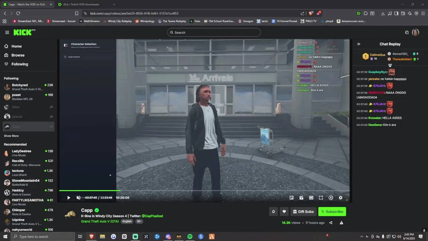The width and height of the screenshot is (428, 241).
Task: Click the Gift Subs button
Action: point(303,212)
